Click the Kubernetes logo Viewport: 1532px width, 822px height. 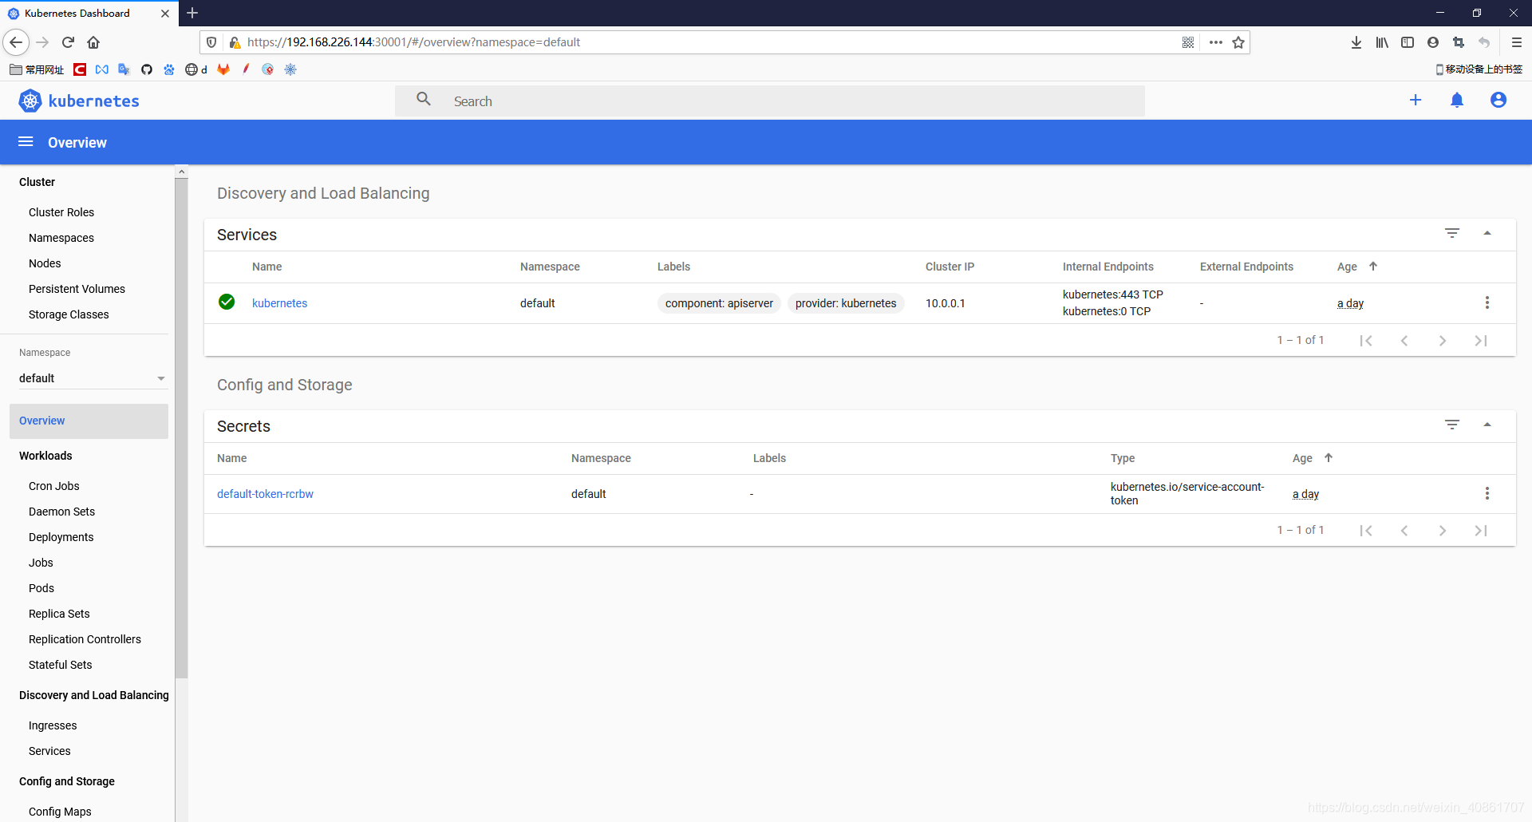coord(78,101)
